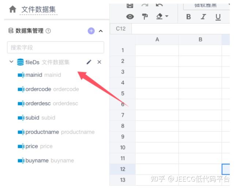
Task: Open the 微软雅黑 font dropdown
Action: point(206,7)
